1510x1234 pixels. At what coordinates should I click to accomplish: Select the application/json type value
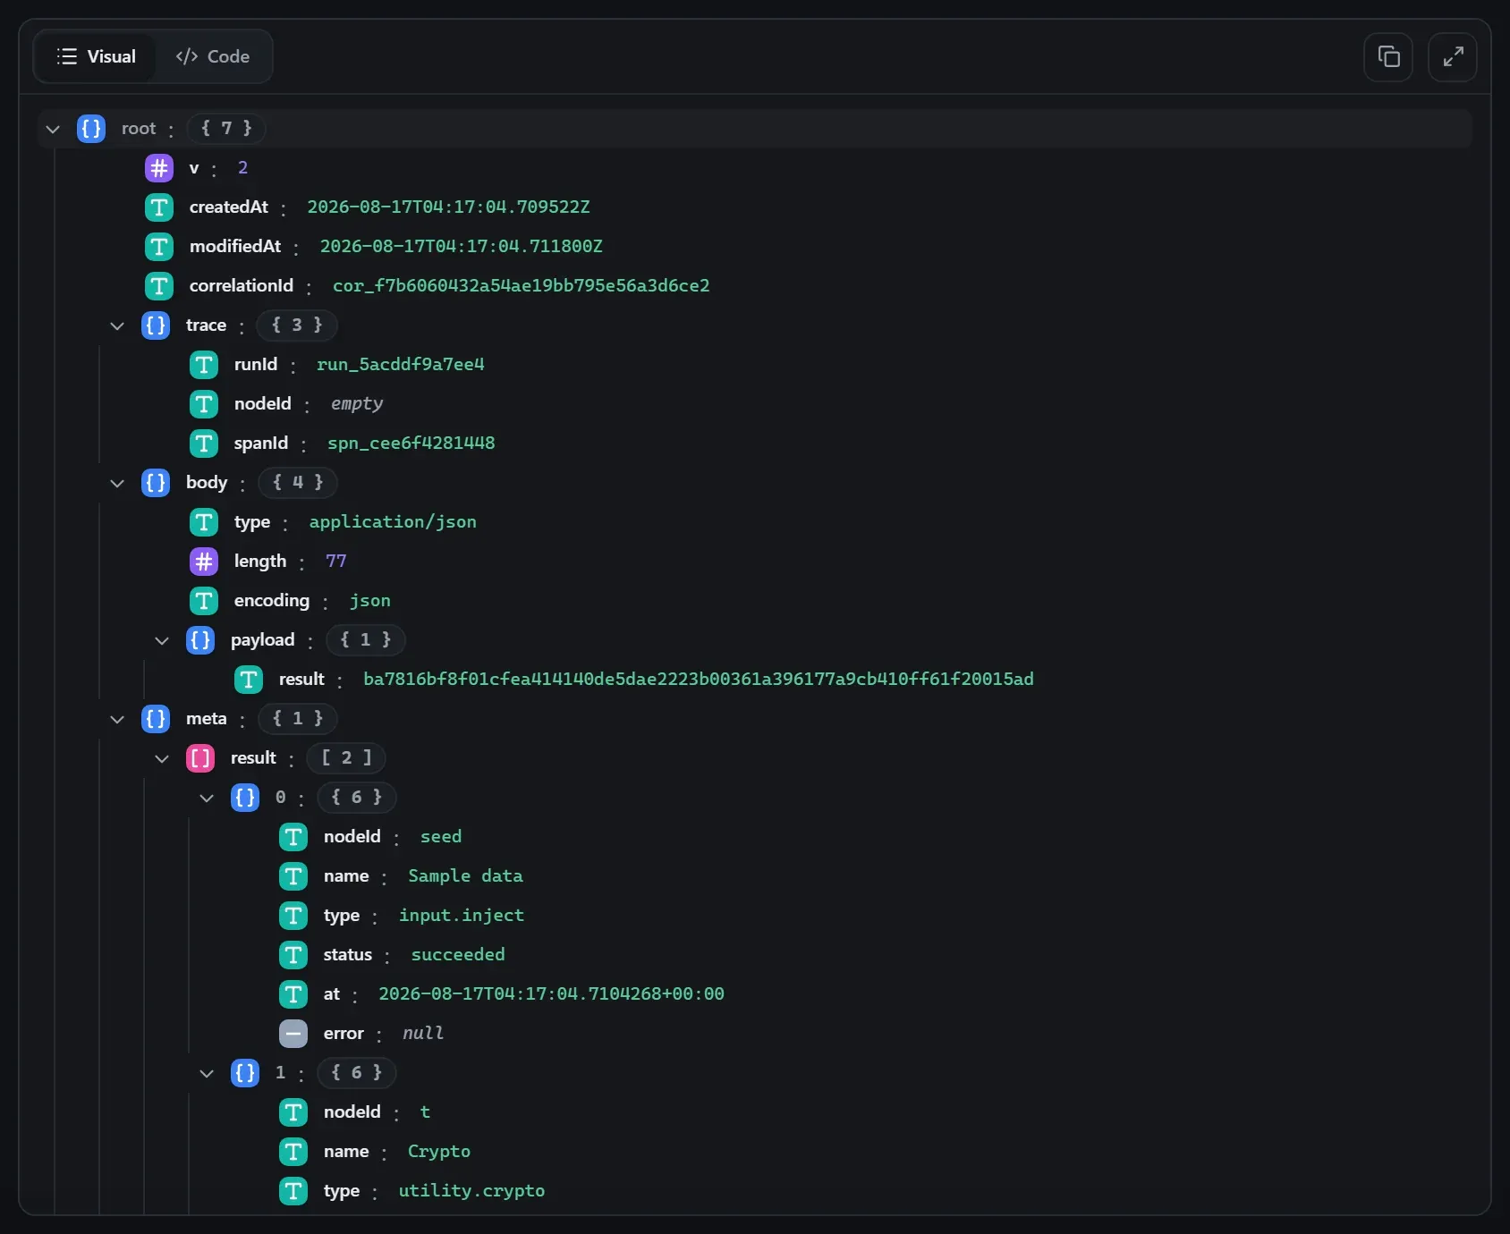[393, 522]
